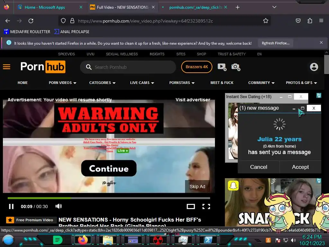Click the site logo
The image size is (329, 247).
point(43,67)
